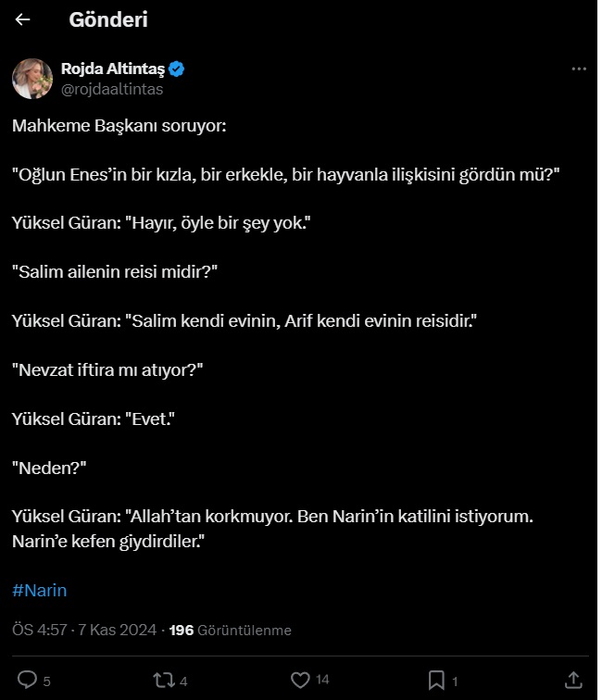The image size is (602, 700).
Task: Click Rojda Altintaş profile avatar
Action: tap(32, 79)
